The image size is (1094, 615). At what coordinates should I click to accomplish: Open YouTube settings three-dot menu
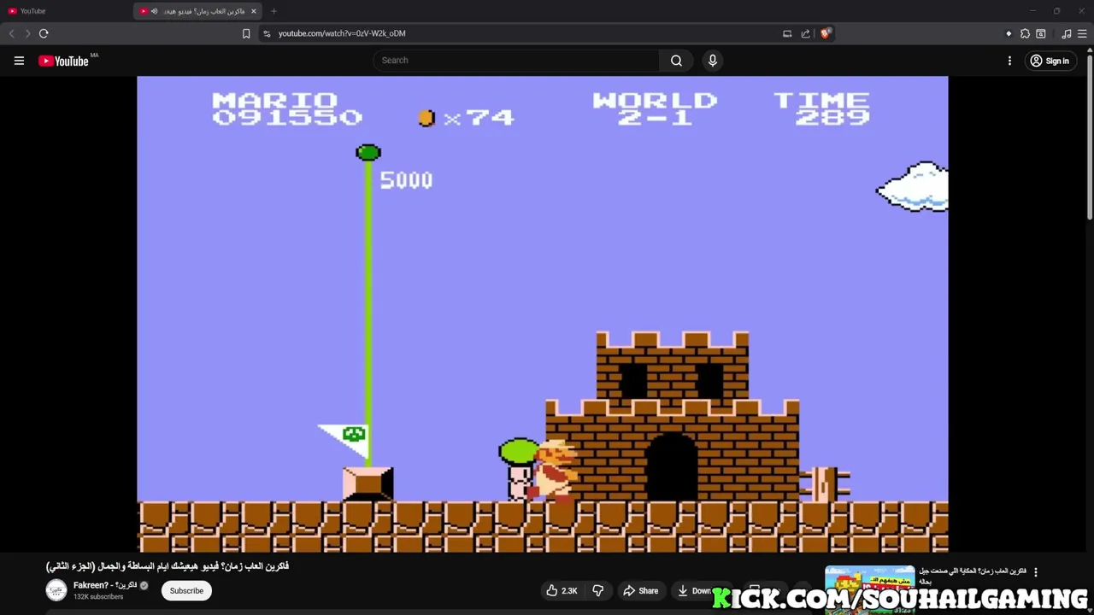tap(1009, 61)
